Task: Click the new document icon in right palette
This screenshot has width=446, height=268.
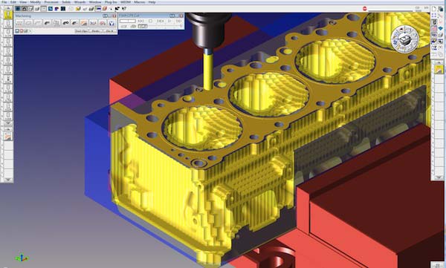Action: coord(434,9)
